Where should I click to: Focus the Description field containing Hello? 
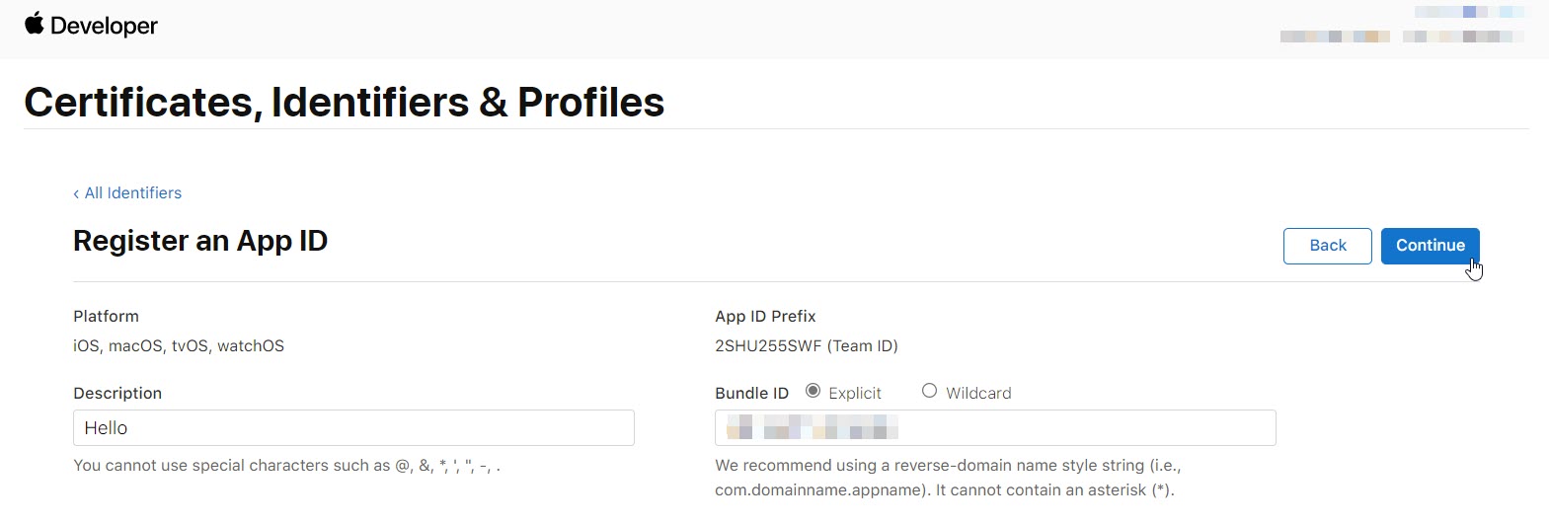tap(353, 427)
